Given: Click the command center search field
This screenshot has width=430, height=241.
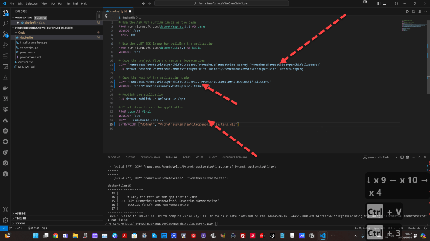Looking at the screenshot, I should pos(222,3).
